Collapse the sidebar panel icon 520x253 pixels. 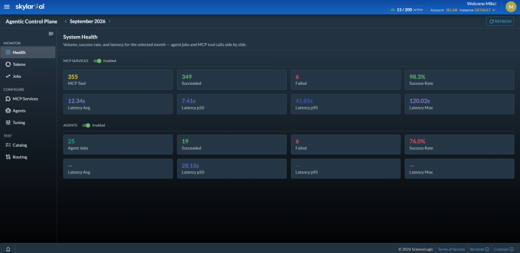click(x=51, y=34)
